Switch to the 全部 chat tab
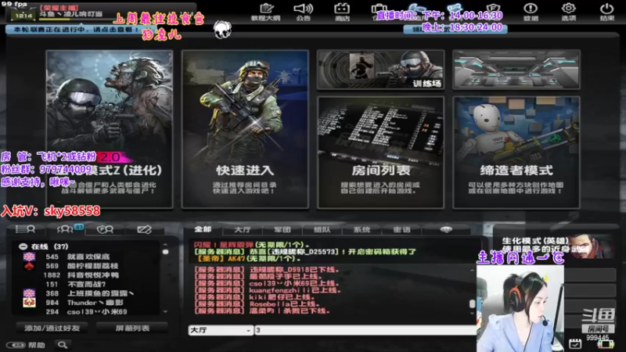626x352 pixels. [x=203, y=229]
